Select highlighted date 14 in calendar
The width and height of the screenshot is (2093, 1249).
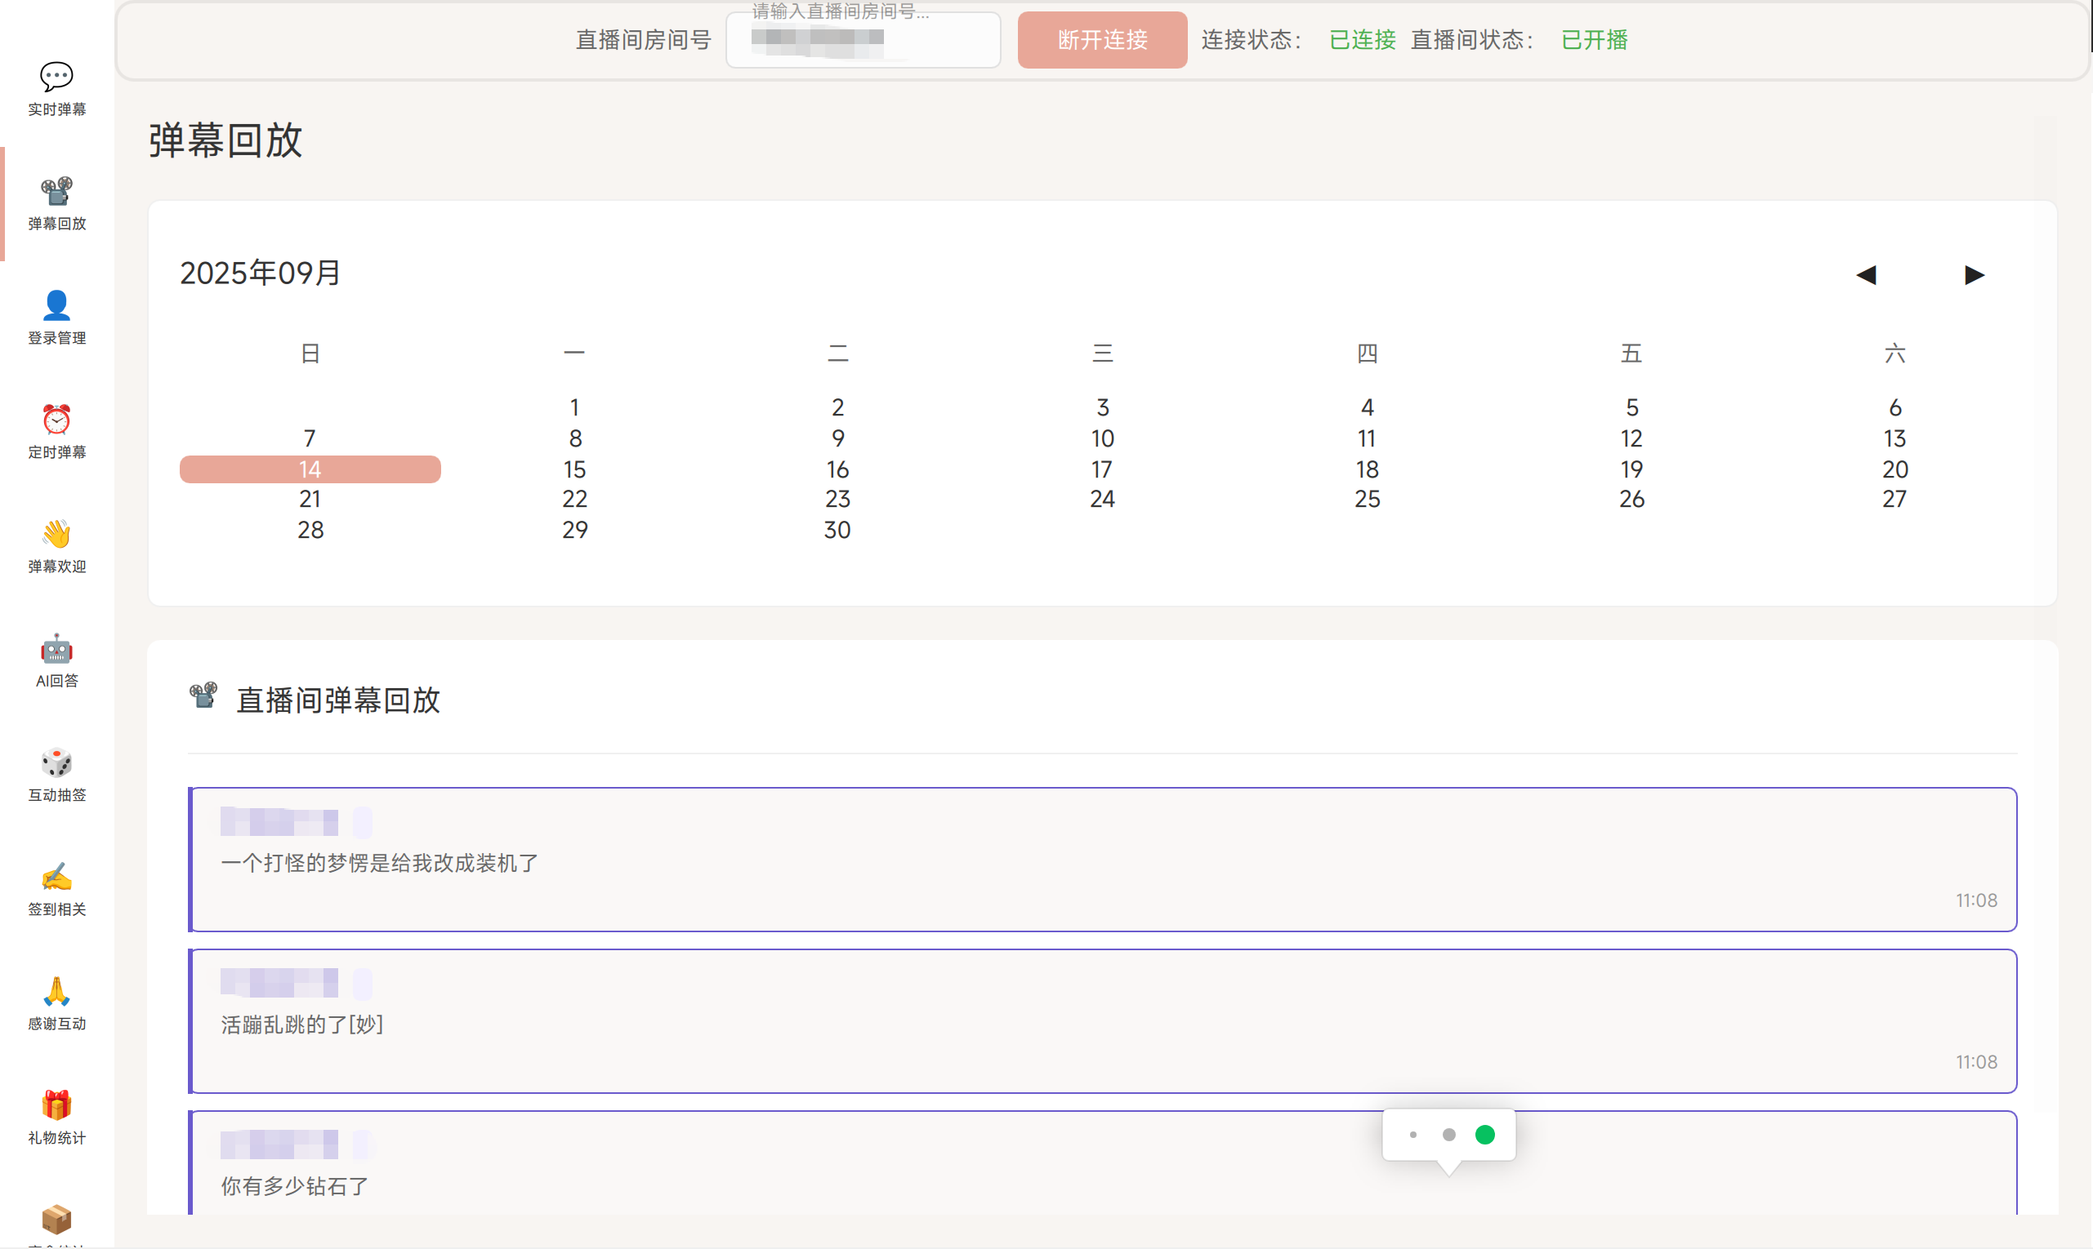[x=310, y=469]
